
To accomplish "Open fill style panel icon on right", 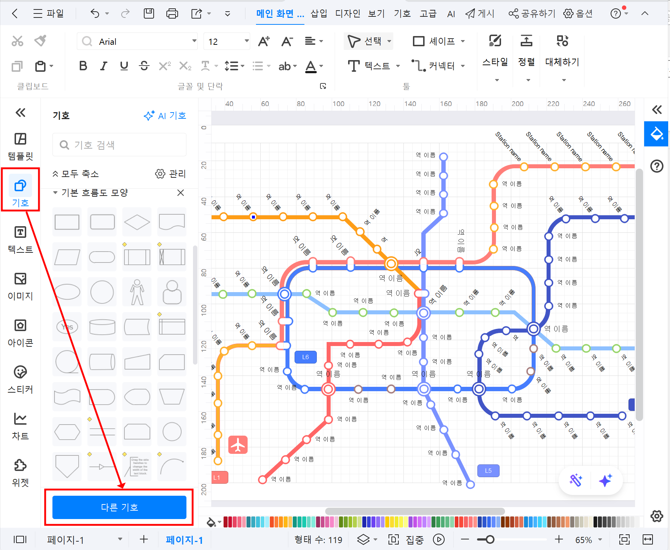I will 657,134.
